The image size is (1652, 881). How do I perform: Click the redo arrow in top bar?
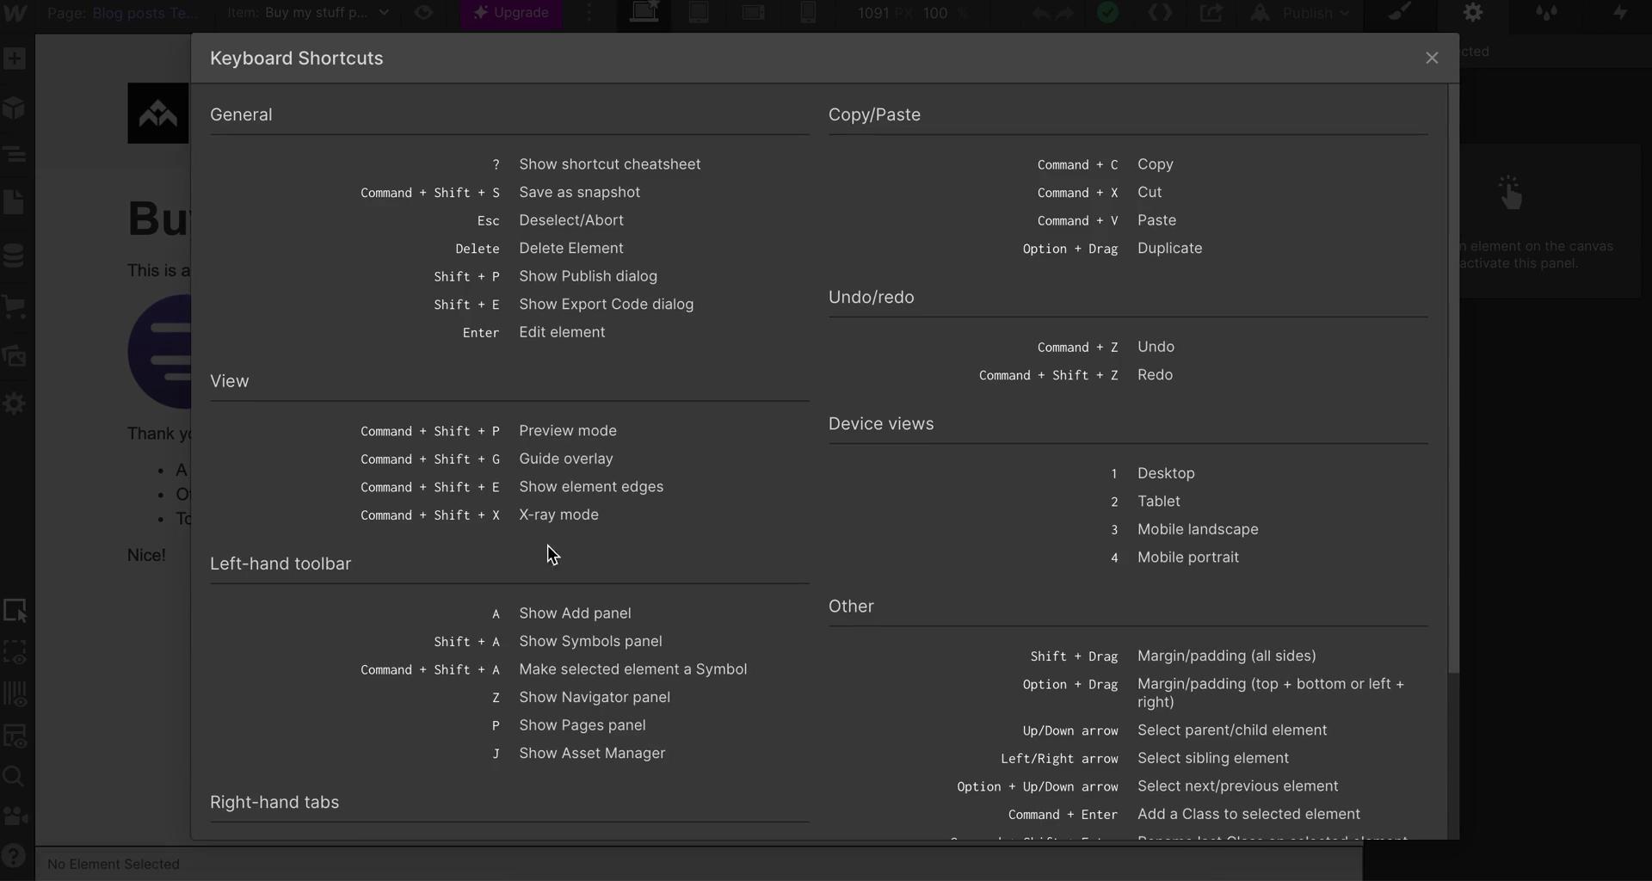pos(1064,13)
